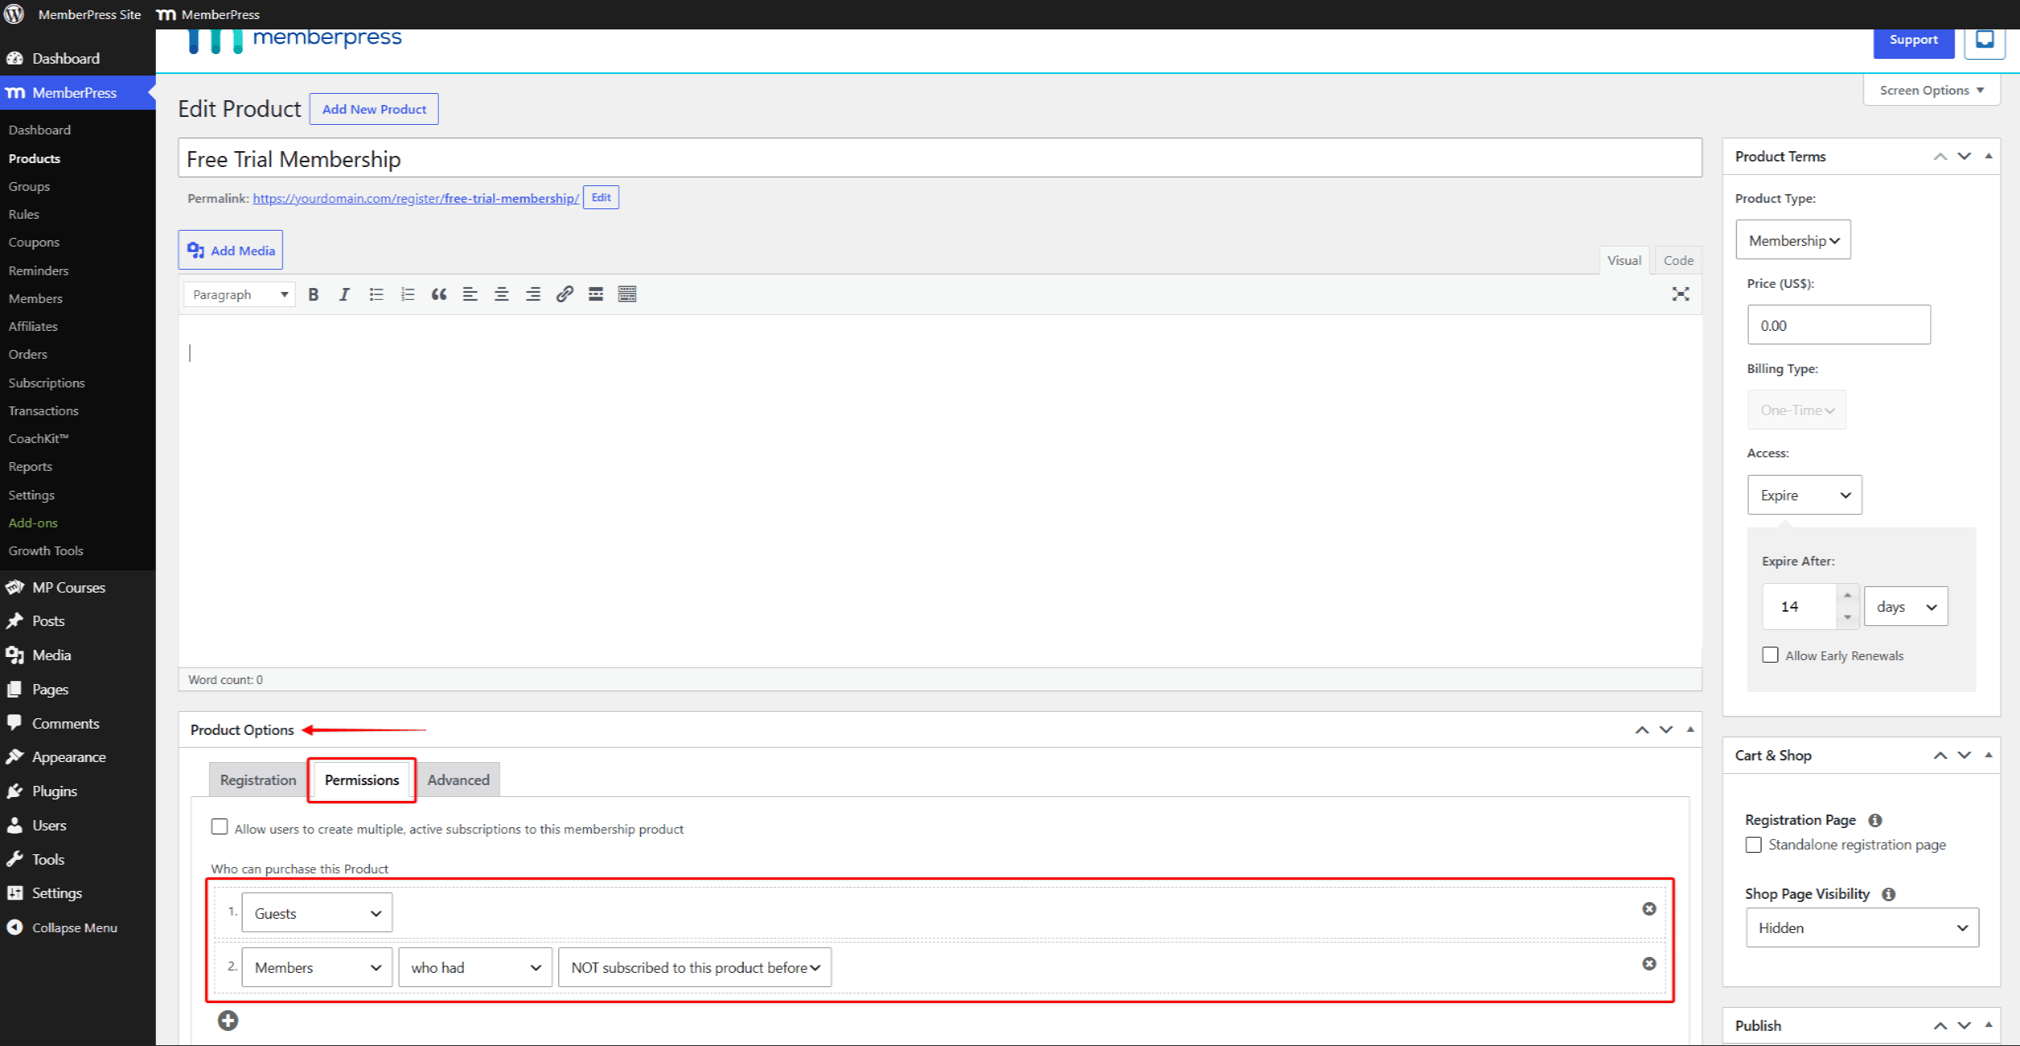Screen dimensions: 2020x1046
Task: Open MP Courses sidebar menu
Action: pos(68,587)
